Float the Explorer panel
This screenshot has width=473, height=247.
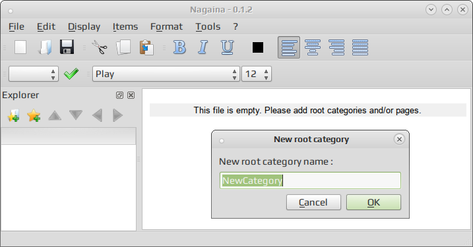coord(119,96)
